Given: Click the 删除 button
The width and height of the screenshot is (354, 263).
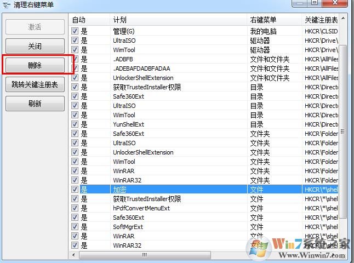Looking at the screenshot, I should click(x=35, y=65).
